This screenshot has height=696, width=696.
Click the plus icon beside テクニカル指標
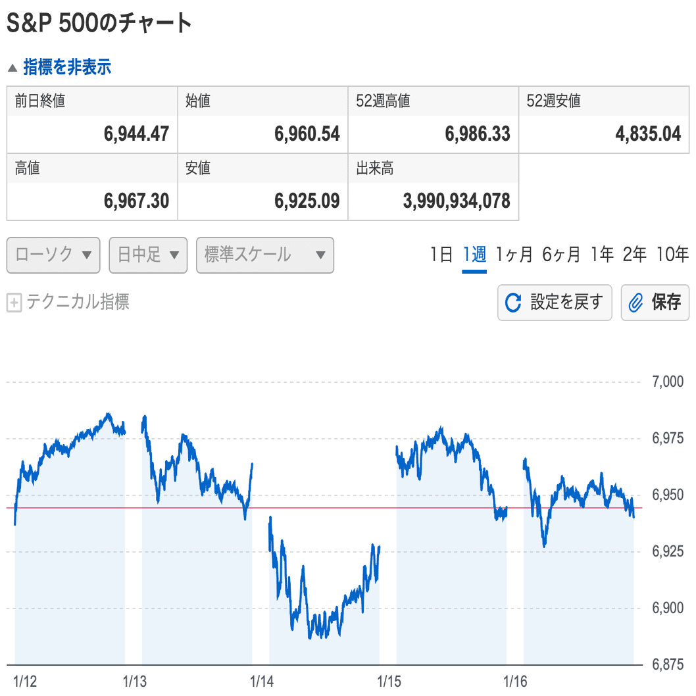(14, 303)
